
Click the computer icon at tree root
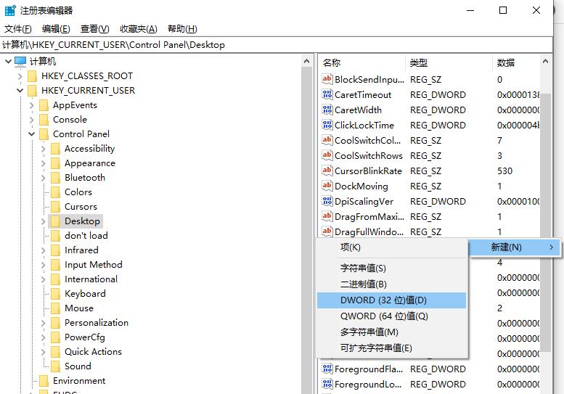click(x=20, y=62)
